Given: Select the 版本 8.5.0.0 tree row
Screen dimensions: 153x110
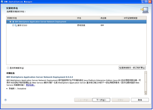Looking at the screenshot, I should [x=76, y=25].
